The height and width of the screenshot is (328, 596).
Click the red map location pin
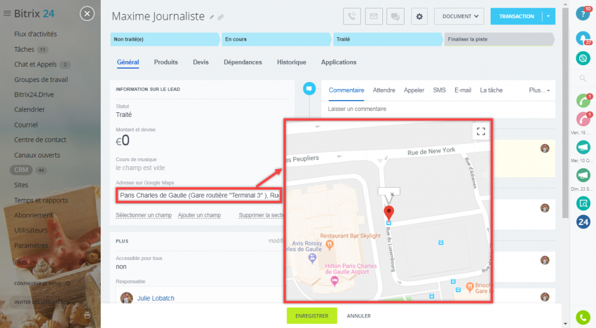(x=388, y=213)
